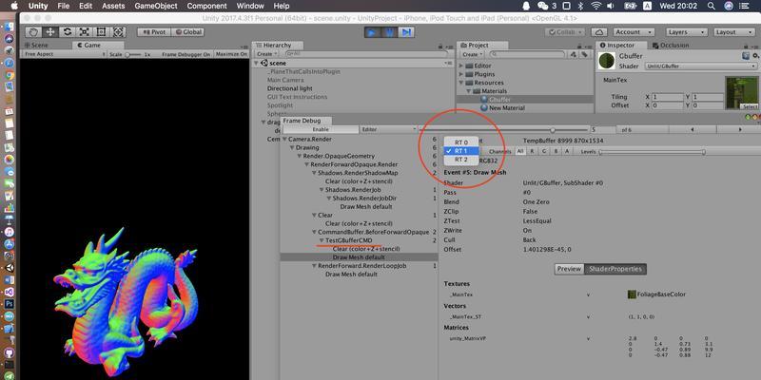Select checked RT 1 option

pyautogui.click(x=461, y=151)
